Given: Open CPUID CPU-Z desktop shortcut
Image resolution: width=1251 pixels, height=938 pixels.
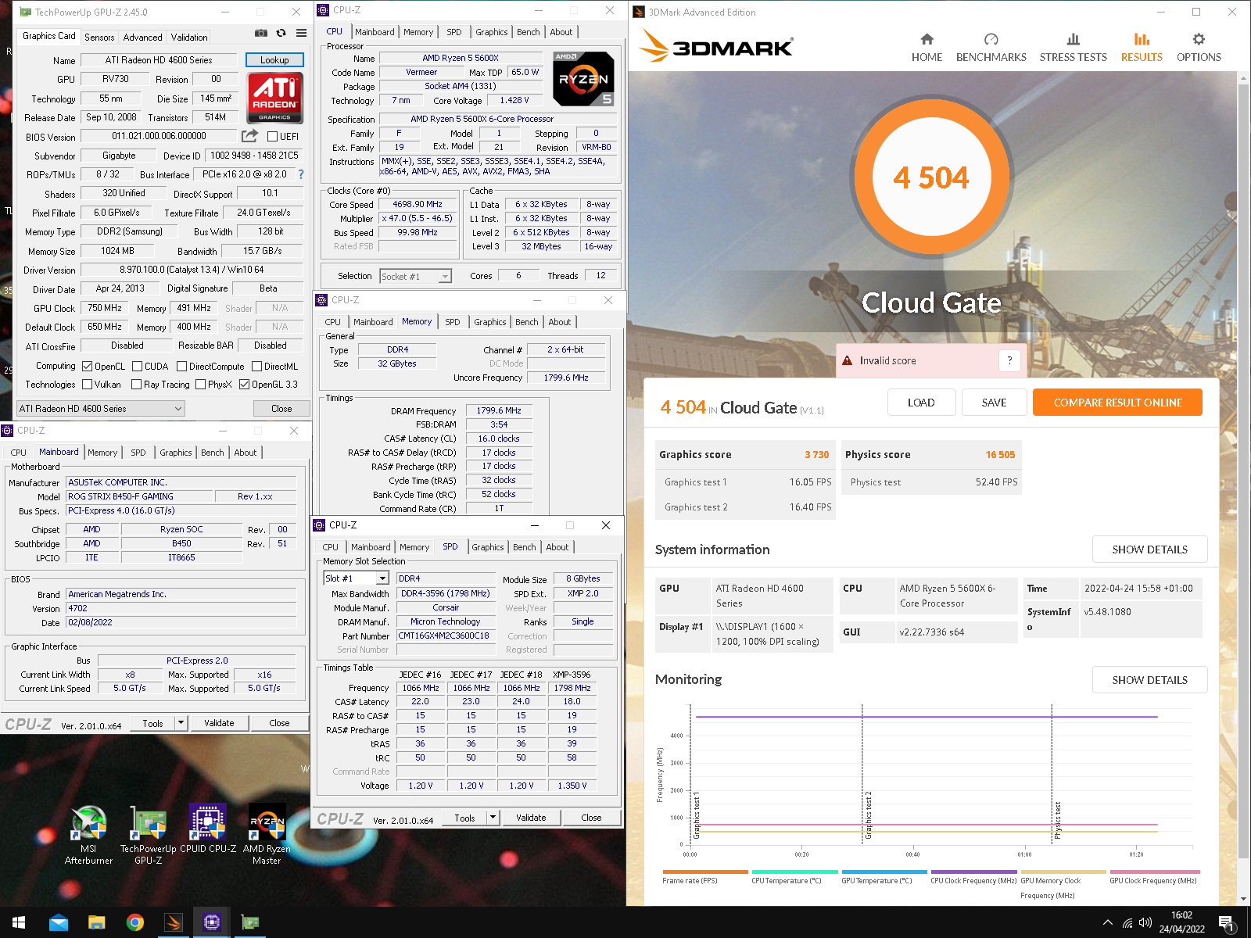Looking at the screenshot, I should [x=208, y=829].
